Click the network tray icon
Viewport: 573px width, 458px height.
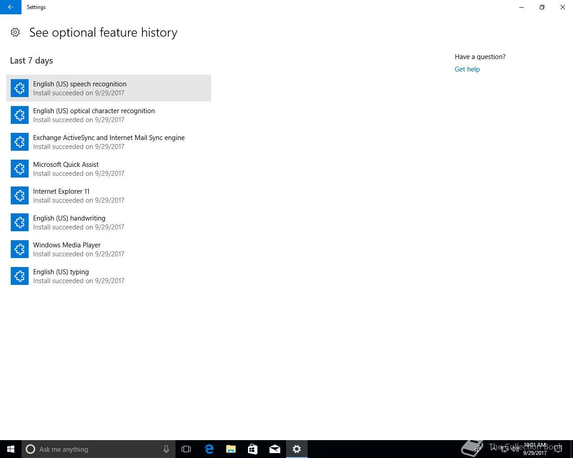505,449
